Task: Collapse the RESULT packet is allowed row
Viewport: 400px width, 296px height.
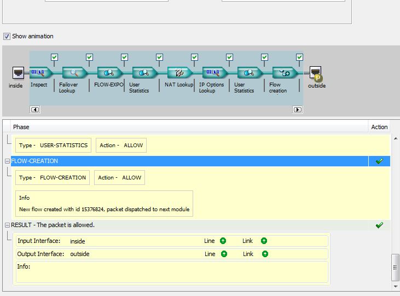Action: pyautogui.click(x=8, y=225)
